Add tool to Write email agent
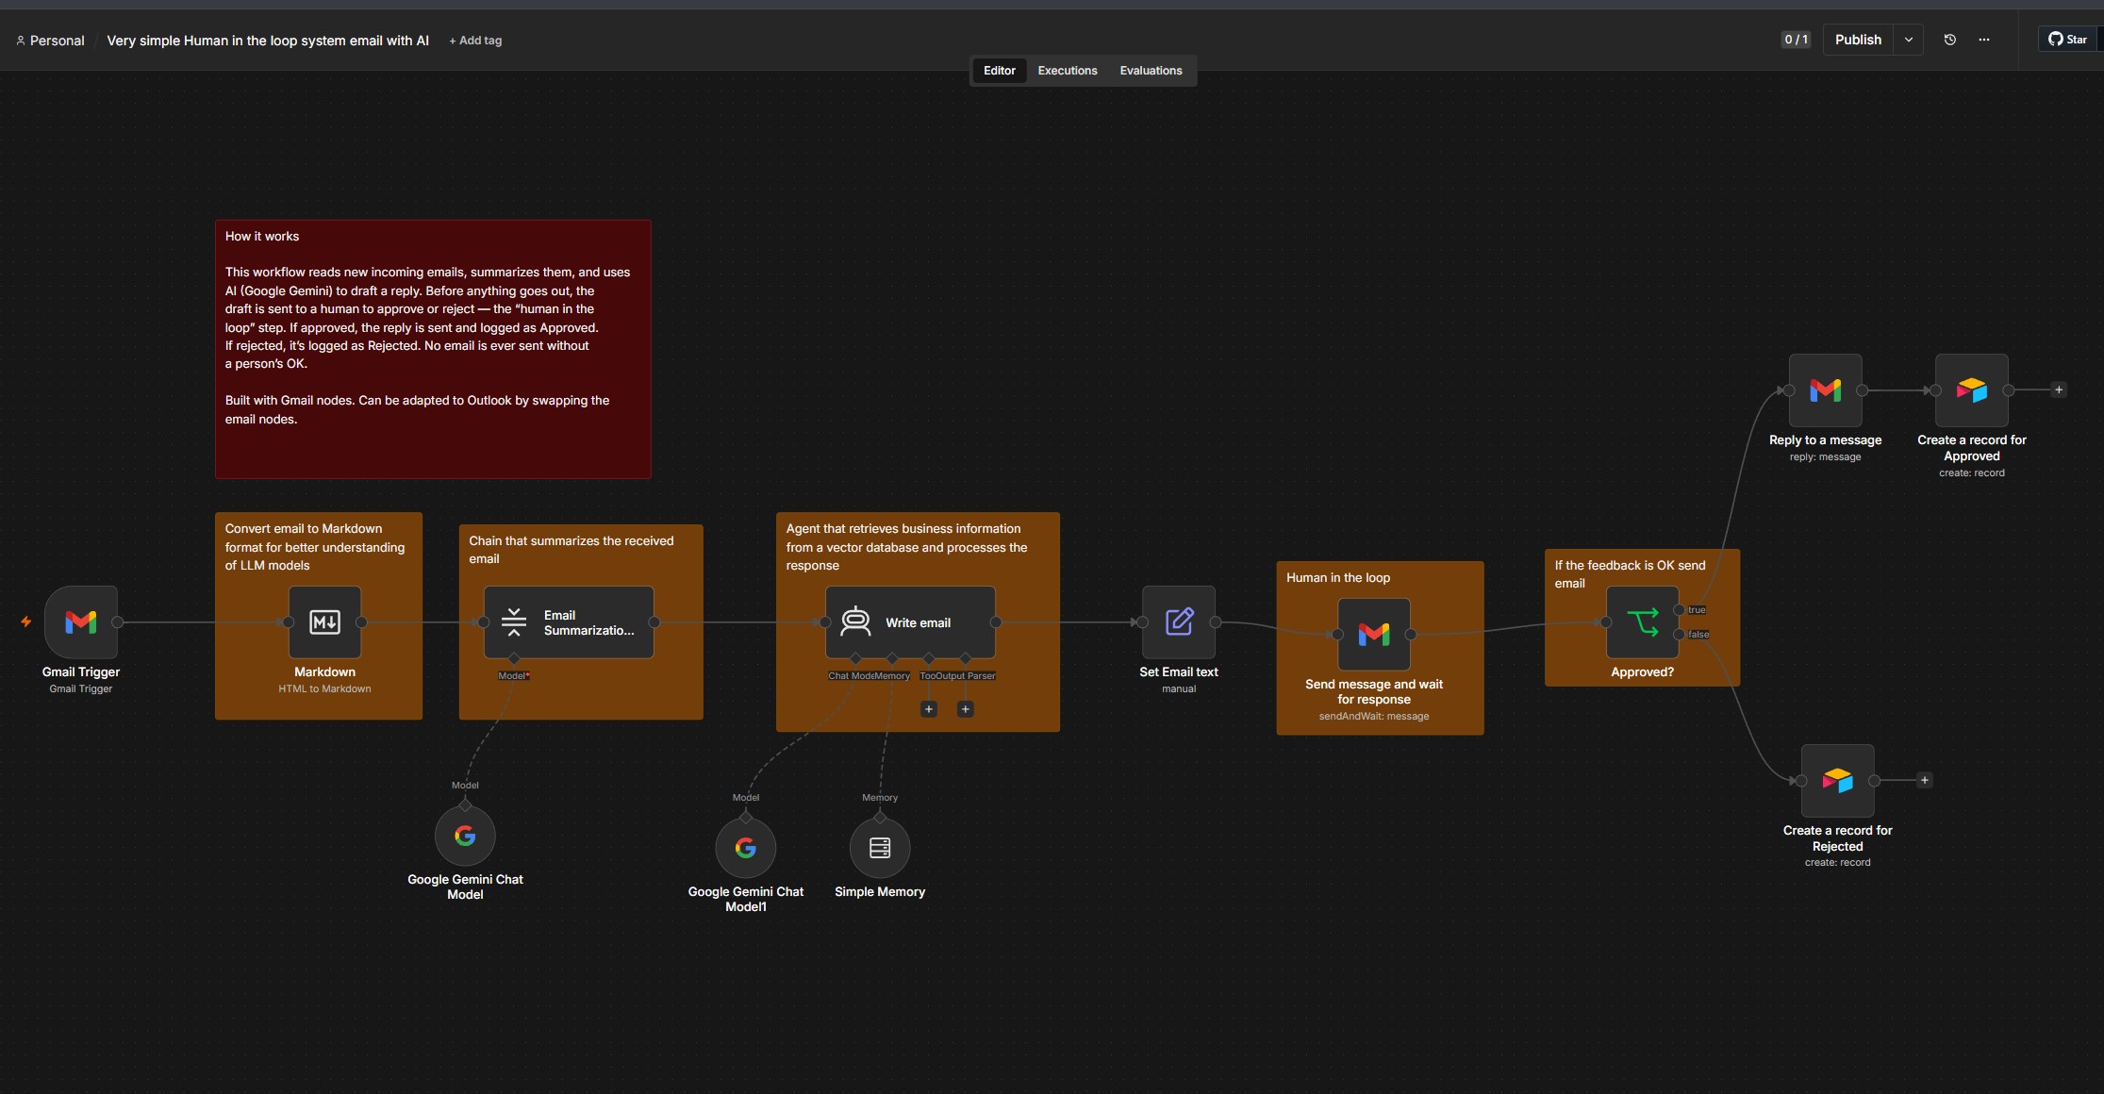Viewport: 2104px width, 1094px height. (x=929, y=709)
